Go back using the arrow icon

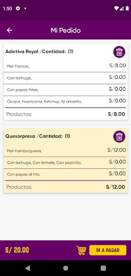pyautogui.click(x=10, y=30)
